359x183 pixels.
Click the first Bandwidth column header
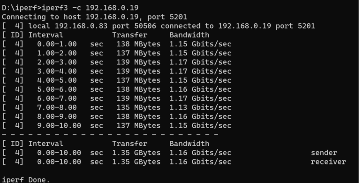pyautogui.click(x=189, y=35)
